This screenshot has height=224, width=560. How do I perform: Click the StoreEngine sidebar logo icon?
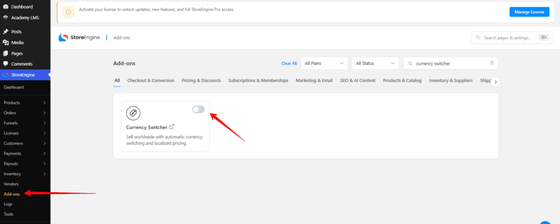pos(5,74)
